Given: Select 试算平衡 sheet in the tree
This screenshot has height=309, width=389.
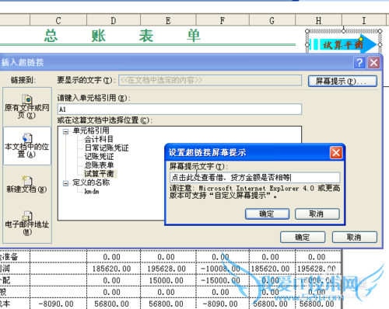Looking at the screenshot, I should coord(100,174).
